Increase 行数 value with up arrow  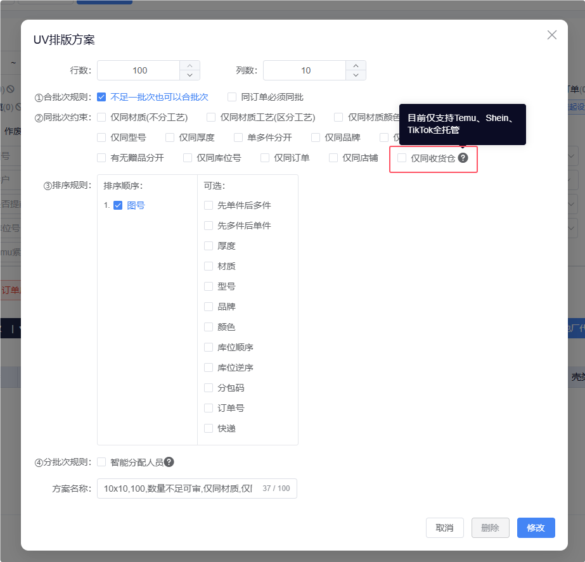[190, 66]
